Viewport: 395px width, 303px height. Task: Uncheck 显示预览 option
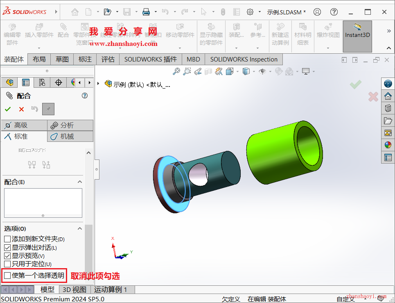pos(7,256)
